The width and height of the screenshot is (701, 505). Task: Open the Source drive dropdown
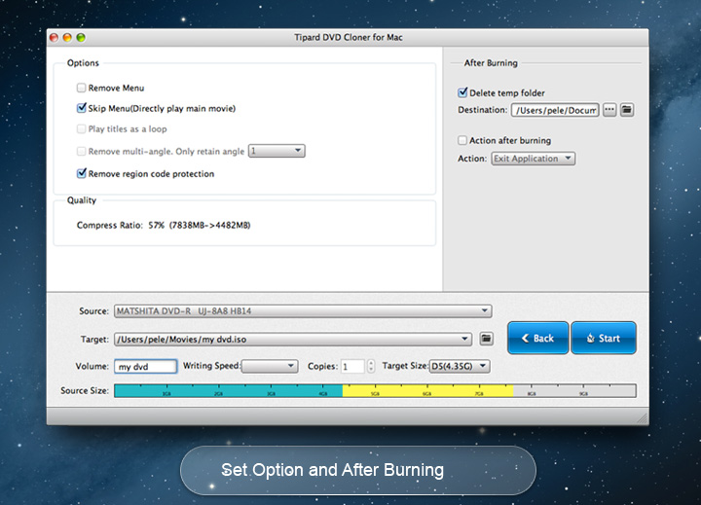pyautogui.click(x=303, y=311)
